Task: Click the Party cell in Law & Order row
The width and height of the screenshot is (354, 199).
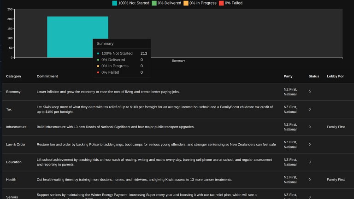Action: [290, 144]
